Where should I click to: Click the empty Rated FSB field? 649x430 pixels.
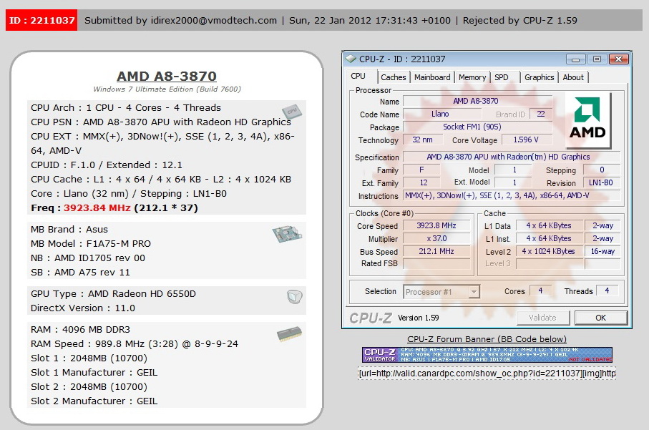[x=436, y=263]
